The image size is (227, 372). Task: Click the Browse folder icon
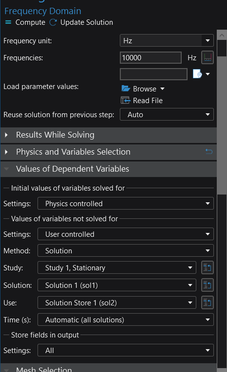tap(126, 89)
